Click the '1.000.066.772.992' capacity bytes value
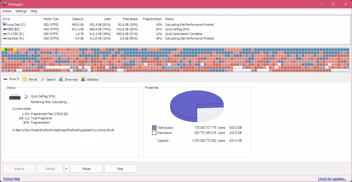This screenshot has height=182, width=352. 204,141
